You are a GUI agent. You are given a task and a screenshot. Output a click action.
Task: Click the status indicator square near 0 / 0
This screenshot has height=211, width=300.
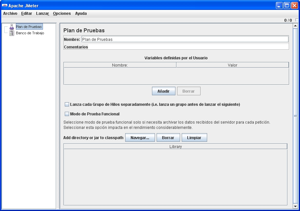[x=297, y=20]
